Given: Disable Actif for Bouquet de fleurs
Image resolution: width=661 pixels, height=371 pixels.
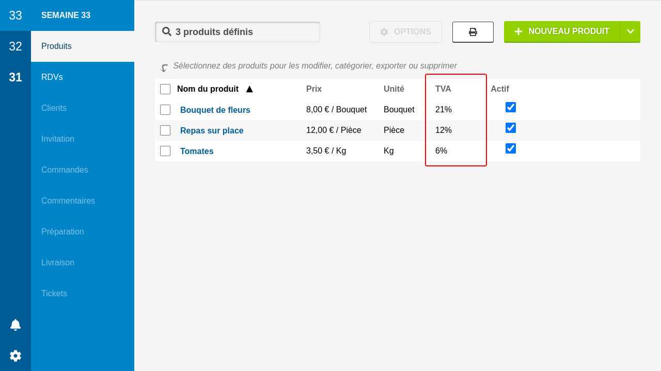Looking at the screenshot, I should (511, 107).
